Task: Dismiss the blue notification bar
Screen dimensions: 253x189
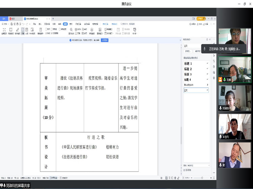Action: tap(180, 40)
